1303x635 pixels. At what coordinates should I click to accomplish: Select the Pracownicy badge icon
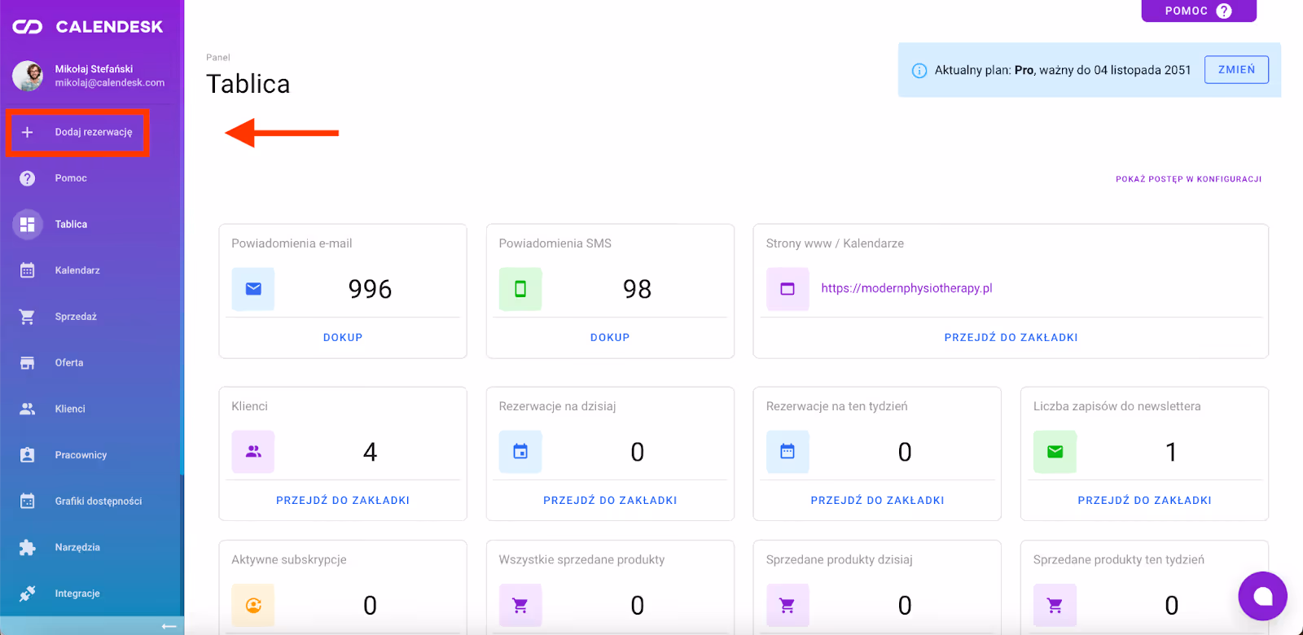tap(27, 455)
